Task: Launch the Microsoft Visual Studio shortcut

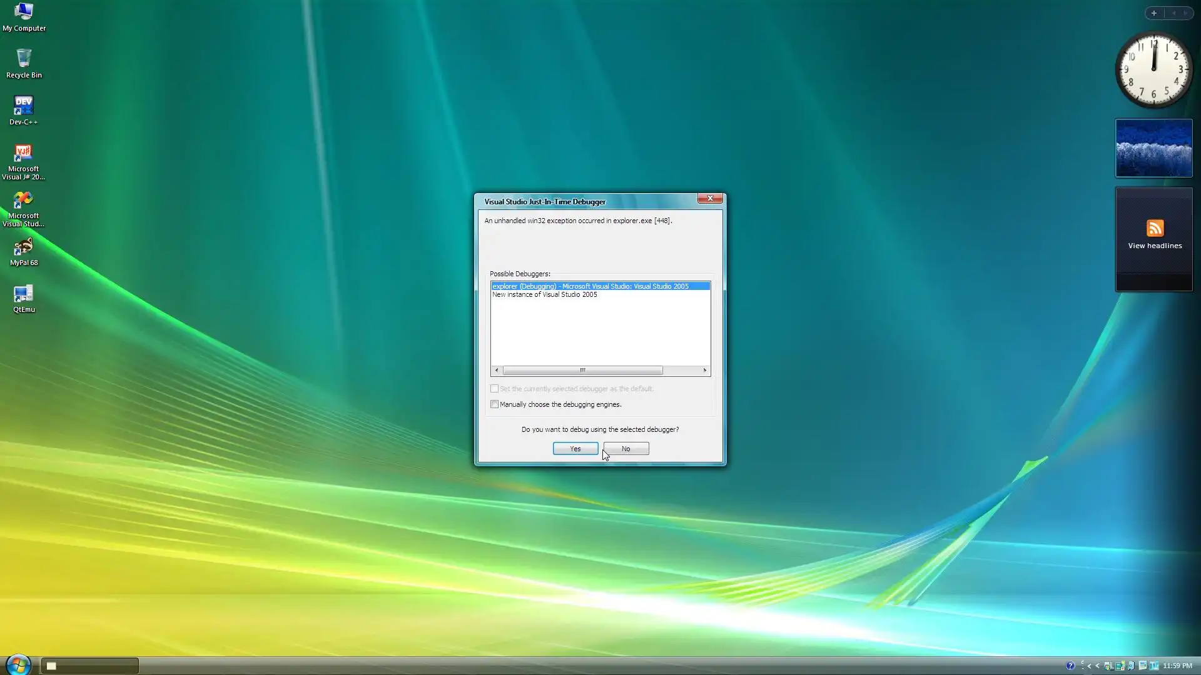Action: coord(24,208)
